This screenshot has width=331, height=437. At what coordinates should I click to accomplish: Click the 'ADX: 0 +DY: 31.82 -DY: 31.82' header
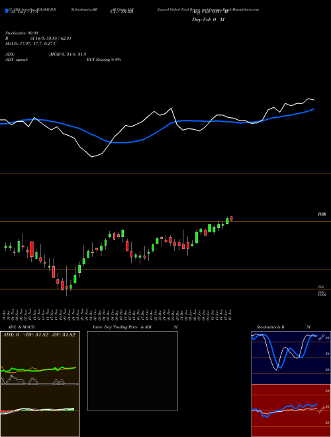point(39,335)
